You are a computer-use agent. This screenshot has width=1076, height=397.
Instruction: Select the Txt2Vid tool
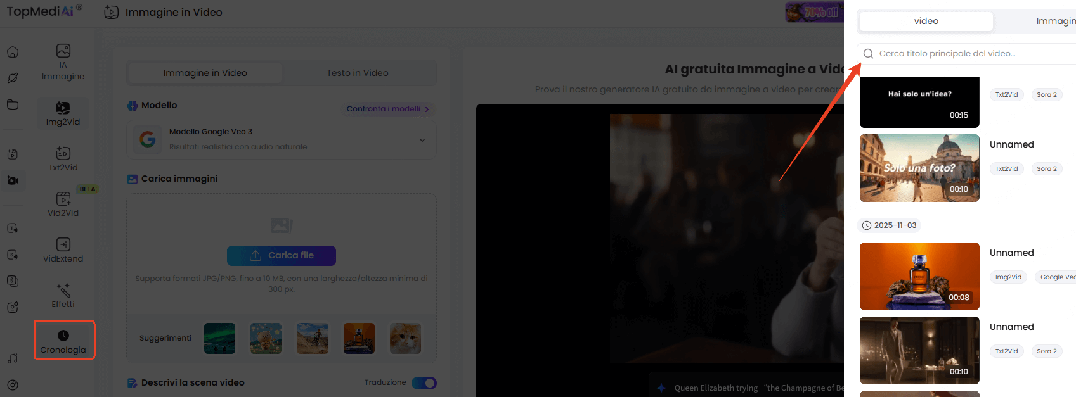pyautogui.click(x=63, y=159)
